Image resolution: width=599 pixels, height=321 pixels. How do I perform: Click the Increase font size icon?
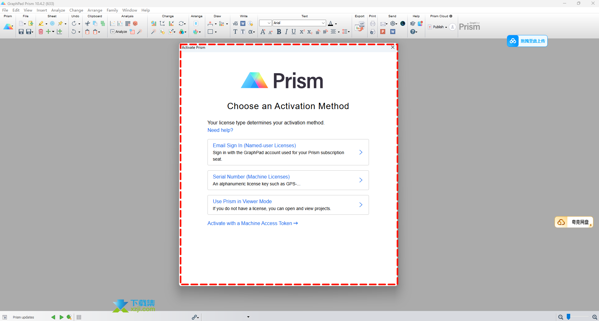coord(263,32)
